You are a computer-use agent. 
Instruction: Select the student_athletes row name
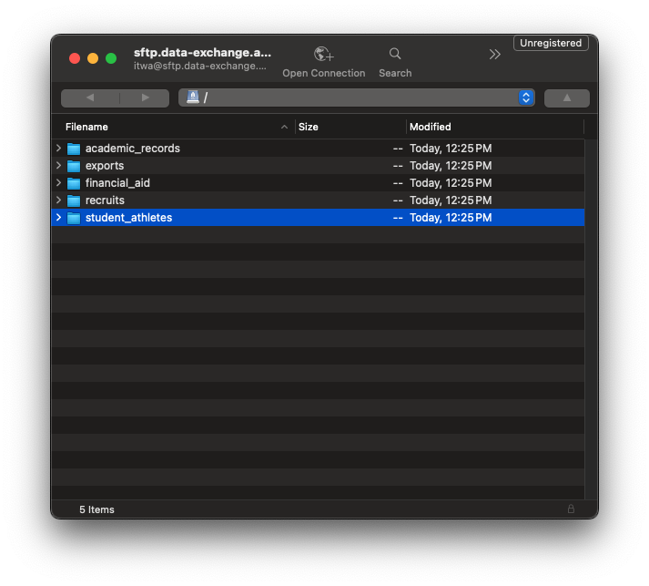point(128,218)
